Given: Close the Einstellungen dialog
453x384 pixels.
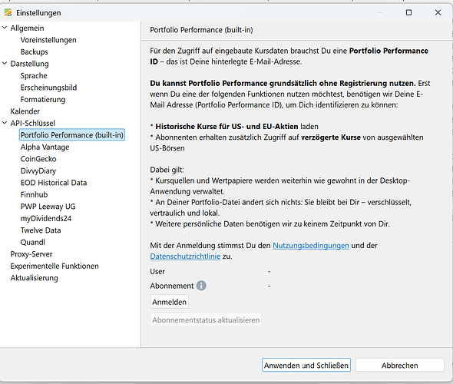Looking at the screenshot, I should (x=438, y=12).
